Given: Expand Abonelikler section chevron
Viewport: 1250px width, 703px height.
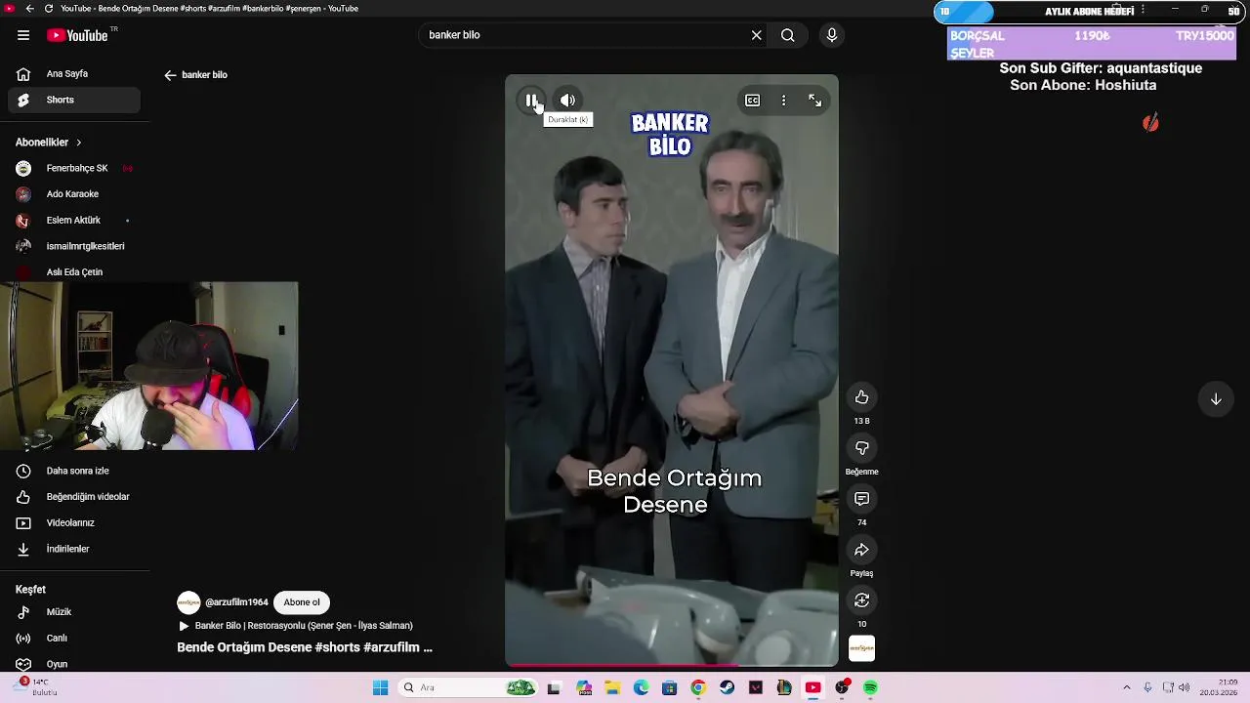Looking at the screenshot, I should (78, 143).
